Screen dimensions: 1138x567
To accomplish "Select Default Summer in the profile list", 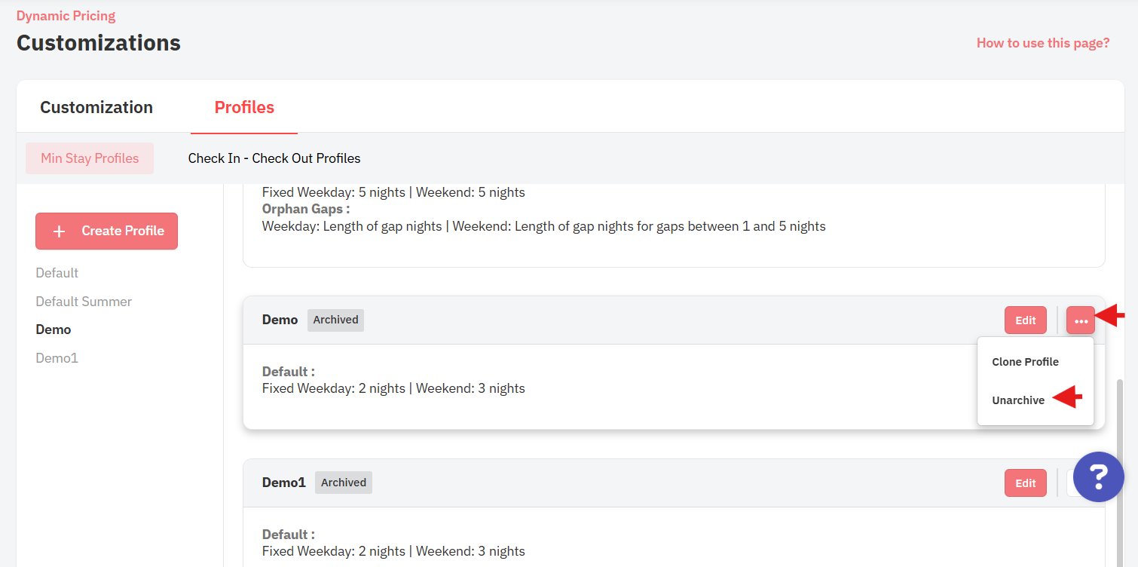I will 84,302.
